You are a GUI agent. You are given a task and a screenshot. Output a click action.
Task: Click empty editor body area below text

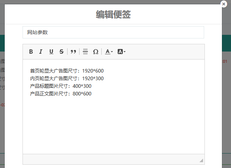tap(114, 125)
